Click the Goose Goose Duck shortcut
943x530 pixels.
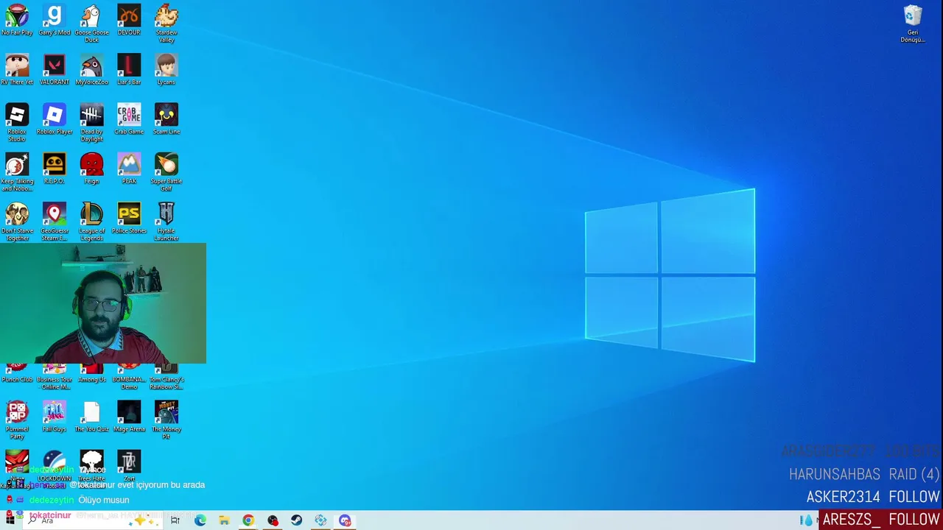point(91,24)
